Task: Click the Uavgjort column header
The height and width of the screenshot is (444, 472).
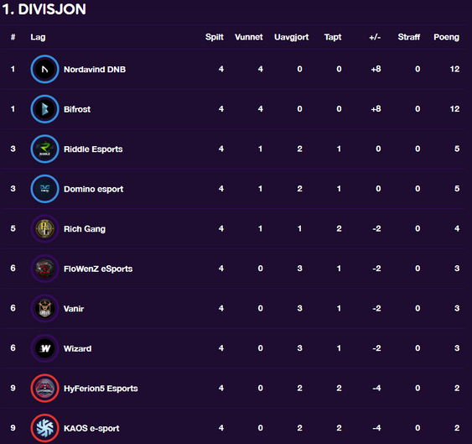Action: (292, 38)
